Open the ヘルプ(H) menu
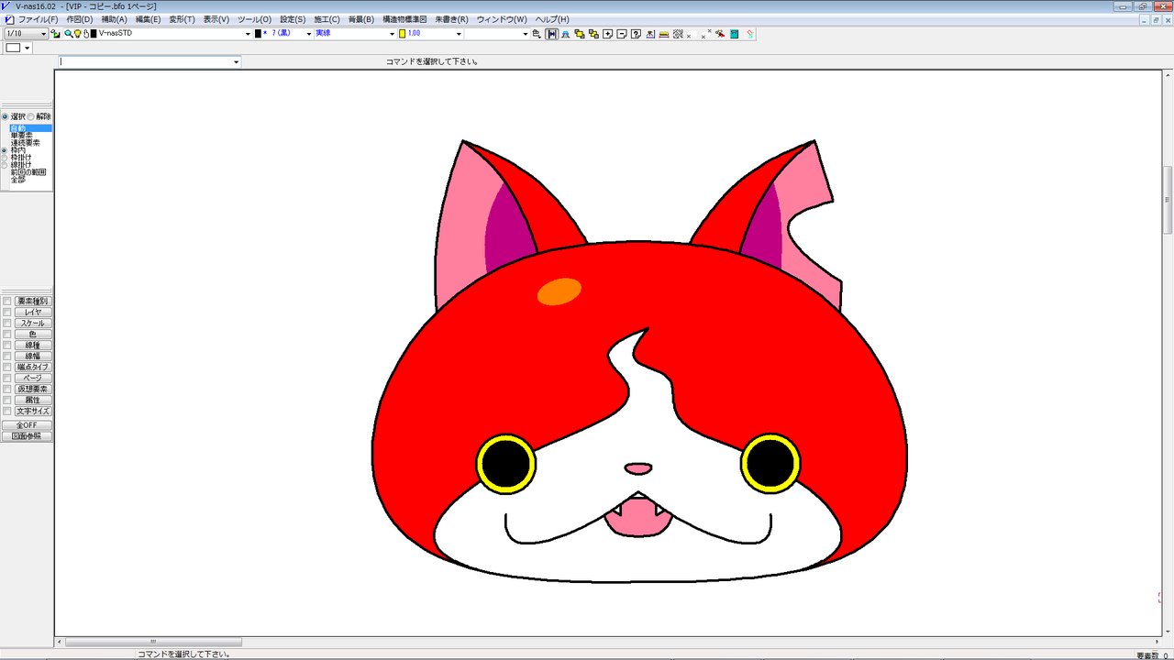The height and width of the screenshot is (660, 1174). click(552, 19)
